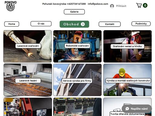Viewport: 155px width, 116px height.
Task: Click the Přihlásit login link
Action: point(121,6)
